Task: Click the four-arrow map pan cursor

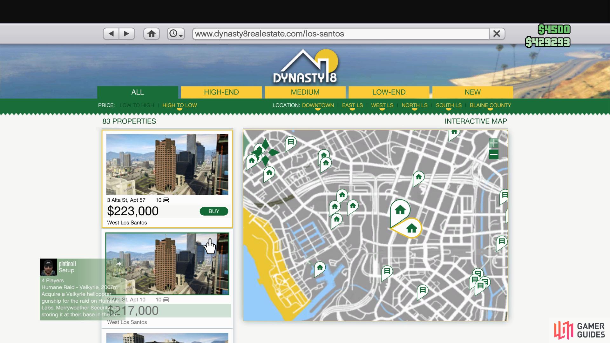Action: 265,152
